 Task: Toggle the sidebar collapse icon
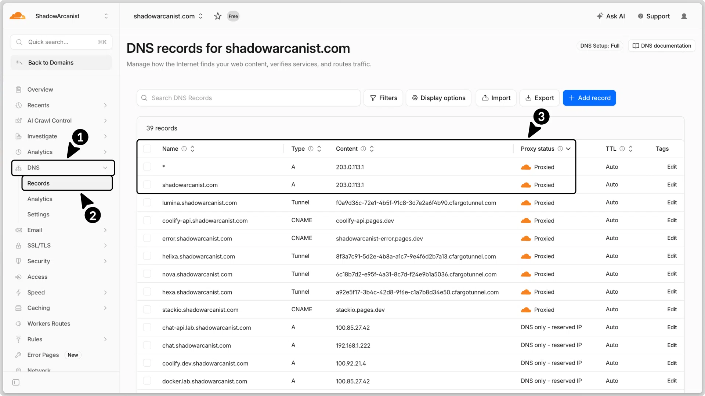16,382
